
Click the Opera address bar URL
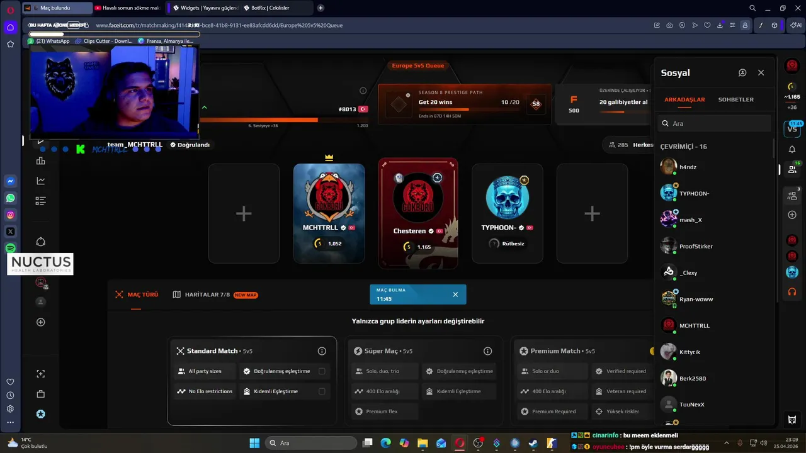click(219, 25)
